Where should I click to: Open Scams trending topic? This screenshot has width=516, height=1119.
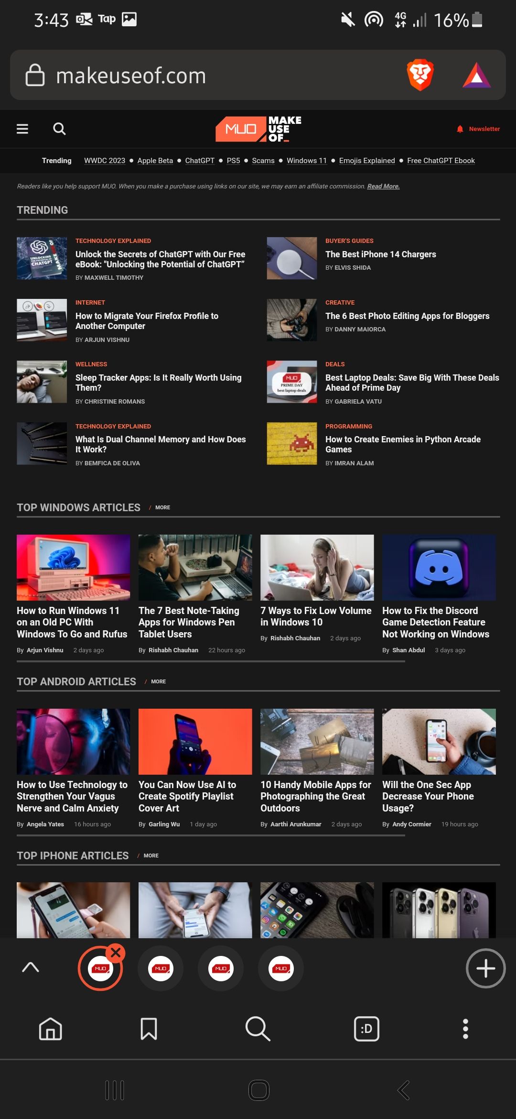tap(263, 161)
